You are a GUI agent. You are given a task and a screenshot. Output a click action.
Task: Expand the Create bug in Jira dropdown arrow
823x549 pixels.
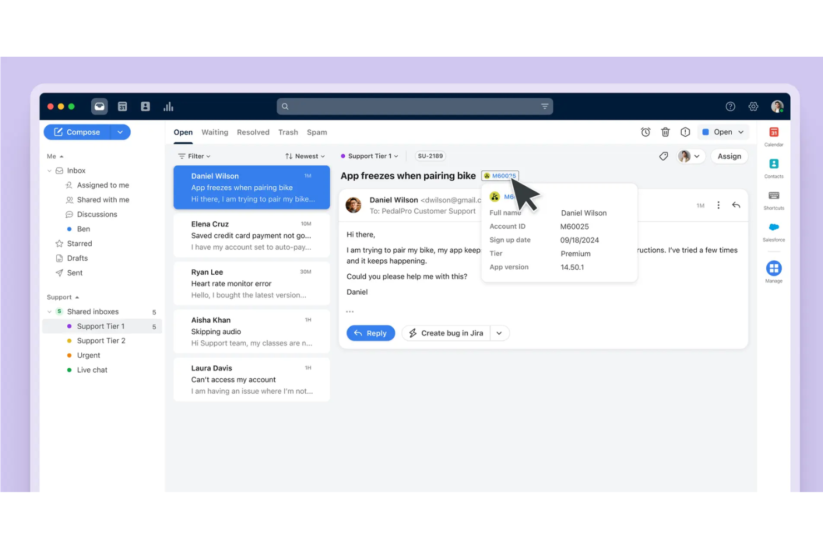(499, 333)
